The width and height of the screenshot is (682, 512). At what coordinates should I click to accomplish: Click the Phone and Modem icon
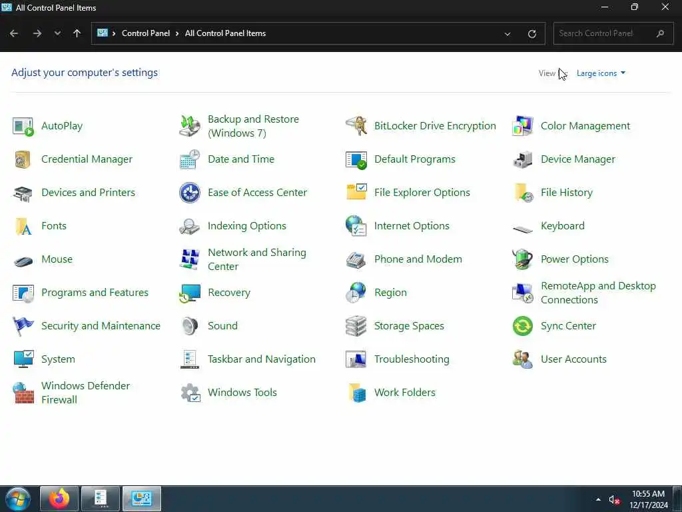click(x=356, y=259)
